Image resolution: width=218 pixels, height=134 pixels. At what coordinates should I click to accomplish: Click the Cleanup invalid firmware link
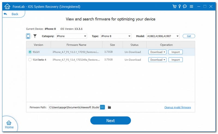[178, 107]
